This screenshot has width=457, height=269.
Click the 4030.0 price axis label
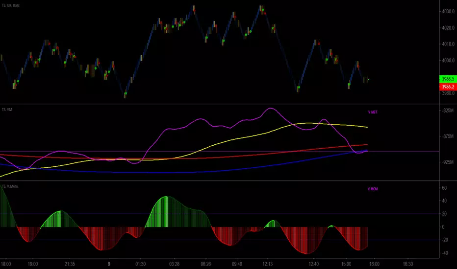coord(447,12)
